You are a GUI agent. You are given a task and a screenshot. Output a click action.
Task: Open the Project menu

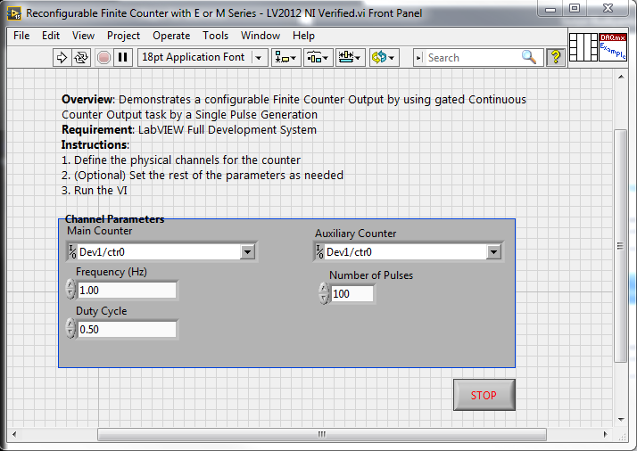(x=123, y=36)
